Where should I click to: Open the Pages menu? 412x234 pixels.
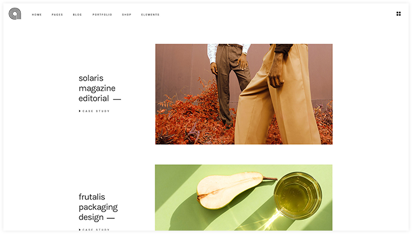point(57,15)
